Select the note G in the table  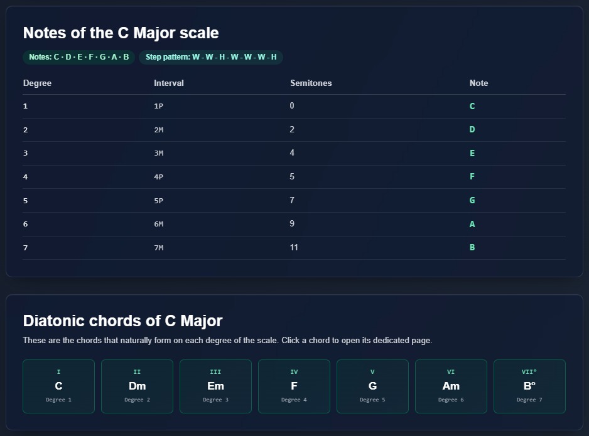pos(472,200)
